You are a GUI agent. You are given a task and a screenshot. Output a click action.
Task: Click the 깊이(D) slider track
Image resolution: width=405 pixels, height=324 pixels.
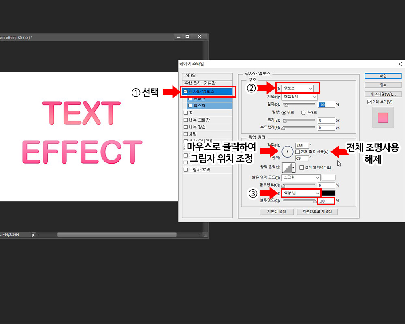(x=299, y=104)
